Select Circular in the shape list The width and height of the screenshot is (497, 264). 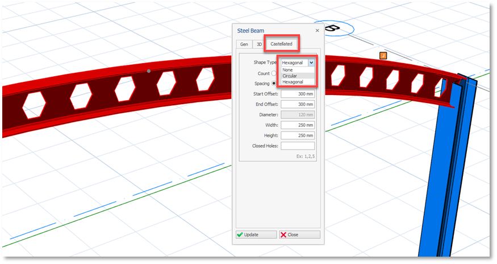pyautogui.click(x=290, y=76)
